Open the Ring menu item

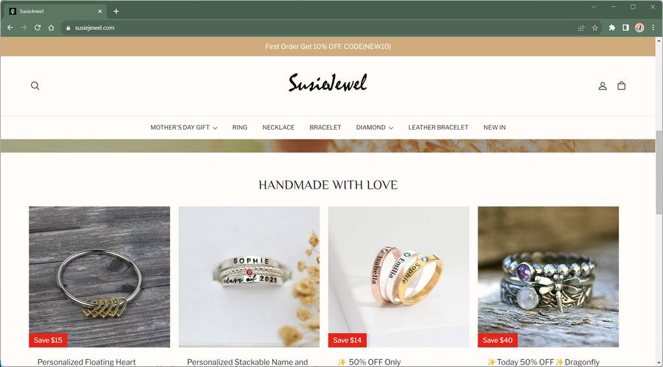pos(240,127)
